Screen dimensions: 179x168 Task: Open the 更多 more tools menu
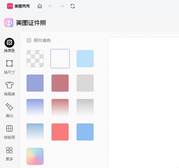point(9,154)
